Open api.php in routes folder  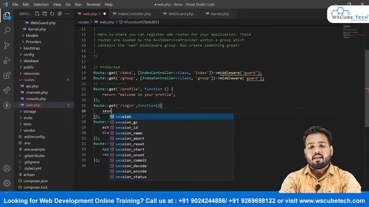tap(32, 86)
